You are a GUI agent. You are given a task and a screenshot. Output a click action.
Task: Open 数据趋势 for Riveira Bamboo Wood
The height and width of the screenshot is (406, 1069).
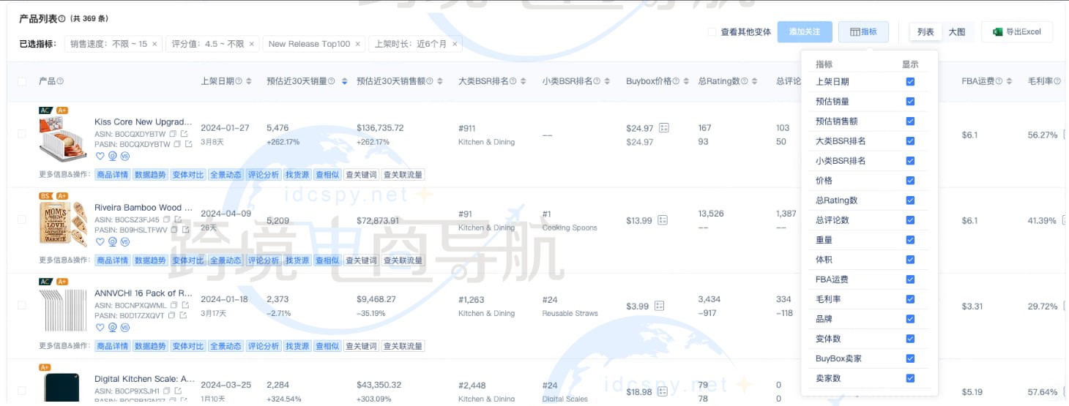150,260
